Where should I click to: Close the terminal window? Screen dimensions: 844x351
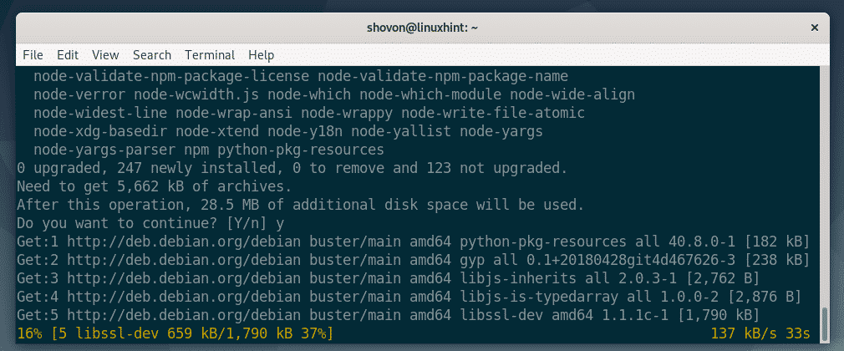(815, 28)
